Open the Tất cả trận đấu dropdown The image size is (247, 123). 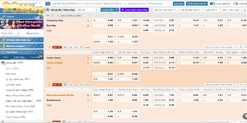pos(190,10)
